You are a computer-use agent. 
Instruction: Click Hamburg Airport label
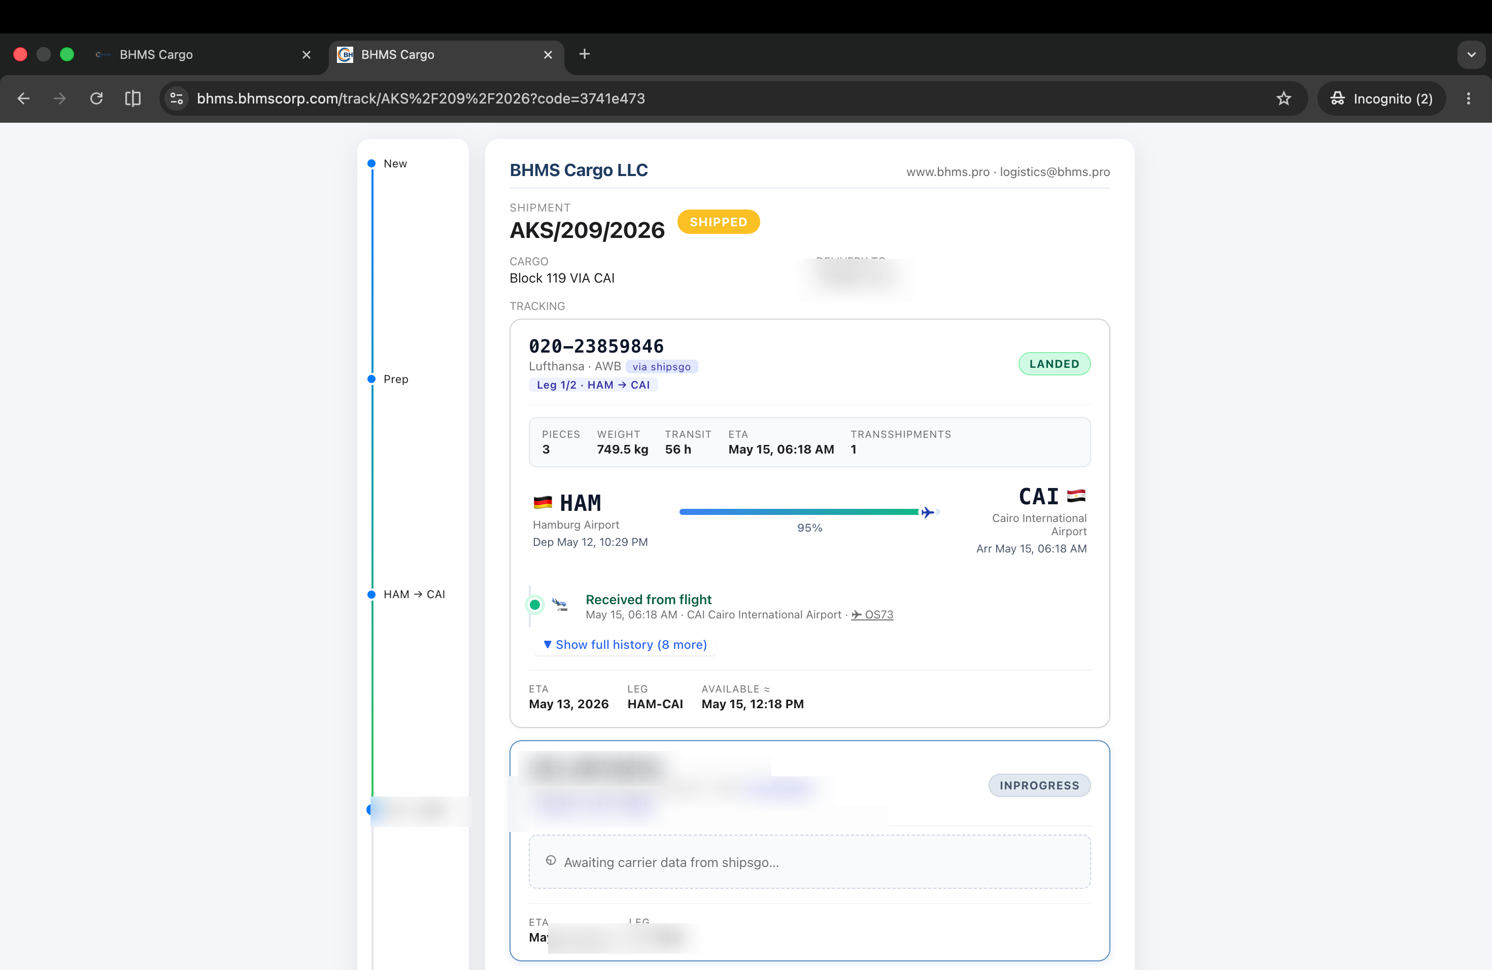click(x=575, y=525)
